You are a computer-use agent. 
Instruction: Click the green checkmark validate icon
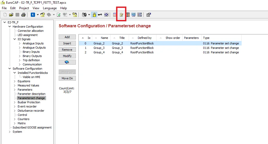pos(59,15)
